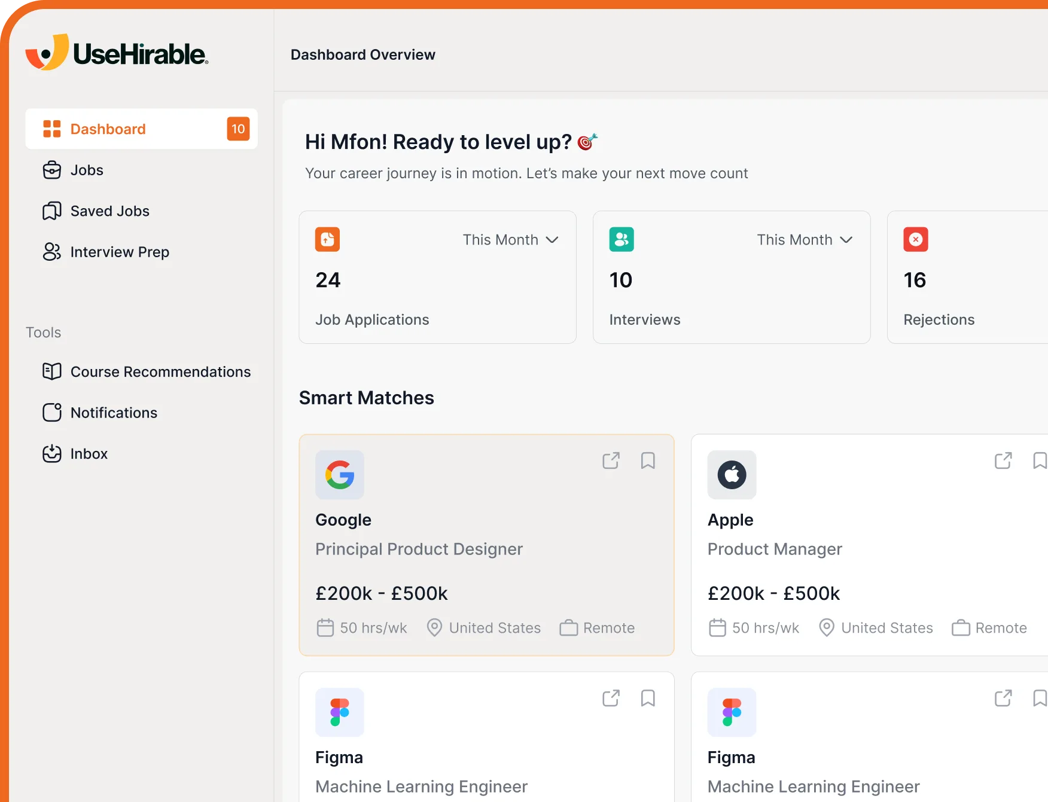This screenshot has width=1048, height=802.
Task: Click the Apple salary £200k - £500k
Action: pos(774,593)
